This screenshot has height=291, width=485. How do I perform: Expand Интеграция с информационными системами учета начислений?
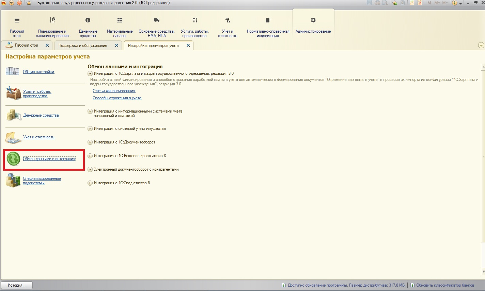click(90, 111)
